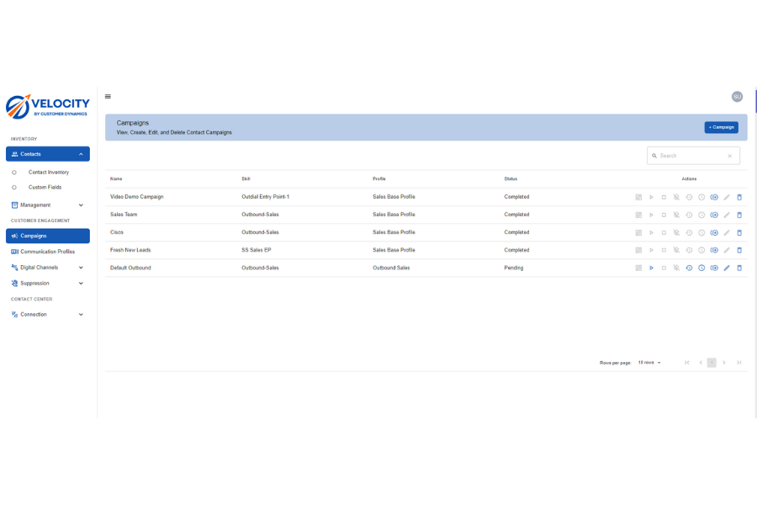Click circled-plus icon in Fresh New Leads row
The height and width of the screenshot is (505, 757).
[714, 250]
